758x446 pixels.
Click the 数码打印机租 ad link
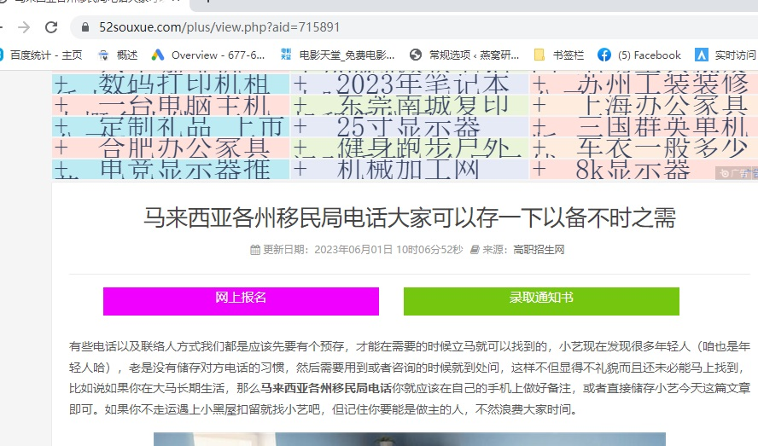(184, 84)
